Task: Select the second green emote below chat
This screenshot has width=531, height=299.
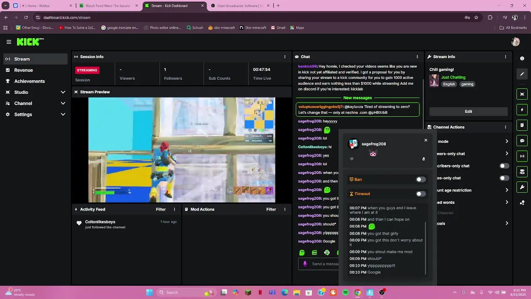Action: [314, 252]
